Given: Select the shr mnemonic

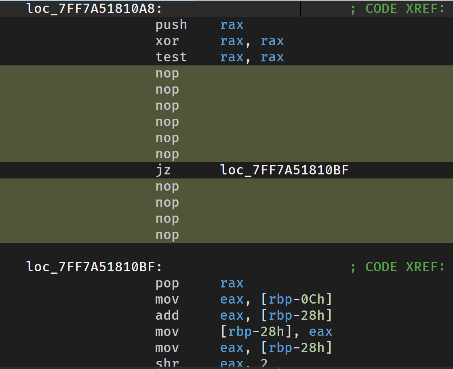Looking at the screenshot, I should 167,363.
